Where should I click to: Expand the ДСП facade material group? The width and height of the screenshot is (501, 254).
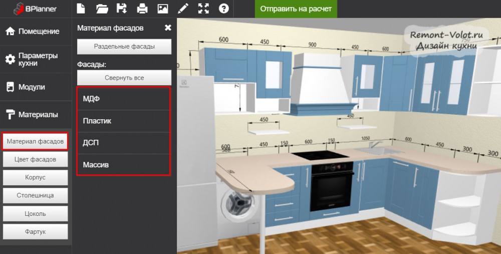pos(124,143)
